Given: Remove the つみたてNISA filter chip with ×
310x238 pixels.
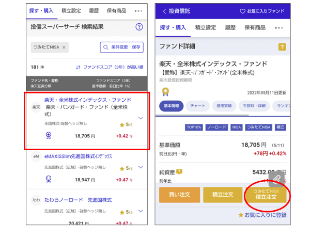Looking at the screenshot, I should 64,47.
